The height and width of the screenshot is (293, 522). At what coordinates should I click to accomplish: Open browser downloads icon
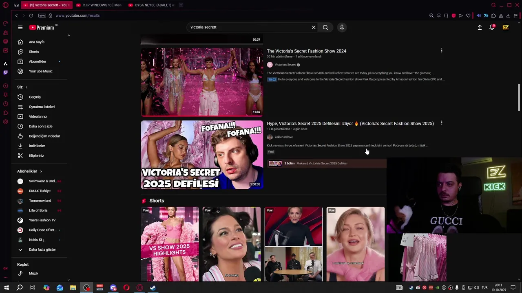click(x=508, y=15)
